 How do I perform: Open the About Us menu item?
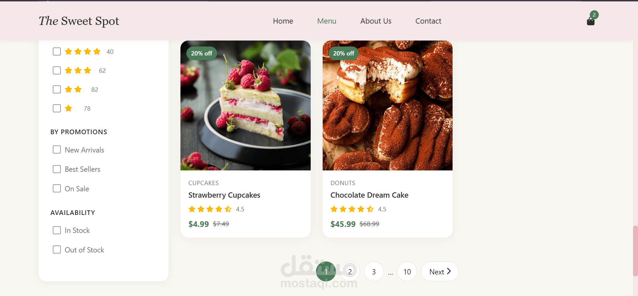pos(376,21)
